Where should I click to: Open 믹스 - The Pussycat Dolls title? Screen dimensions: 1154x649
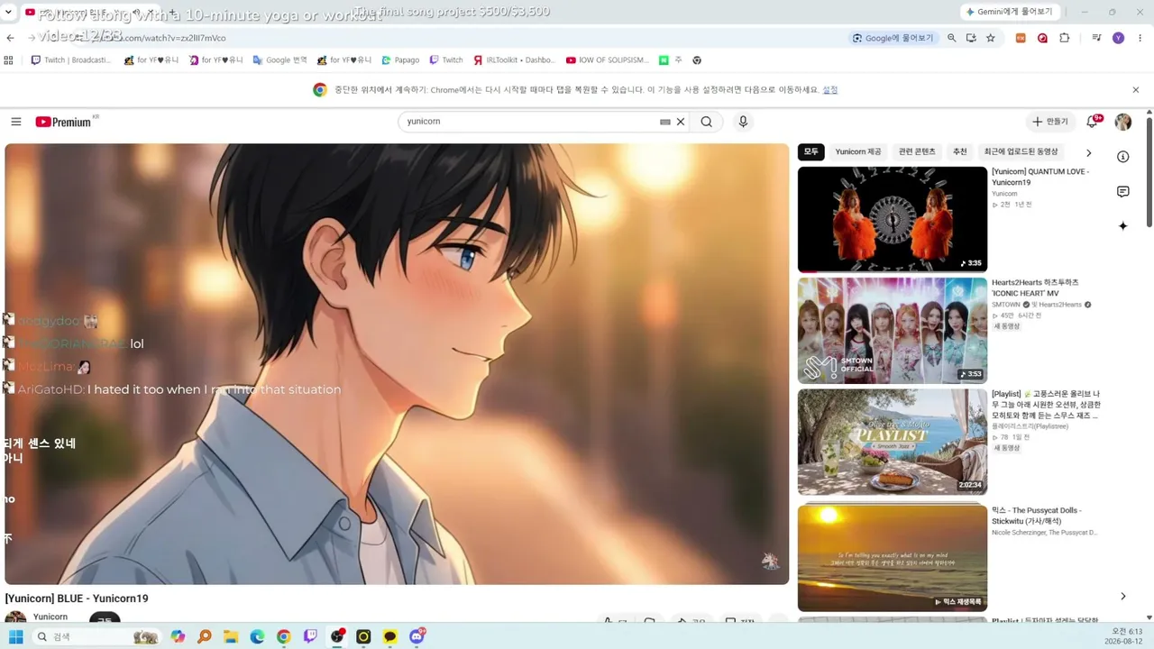point(1036,516)
